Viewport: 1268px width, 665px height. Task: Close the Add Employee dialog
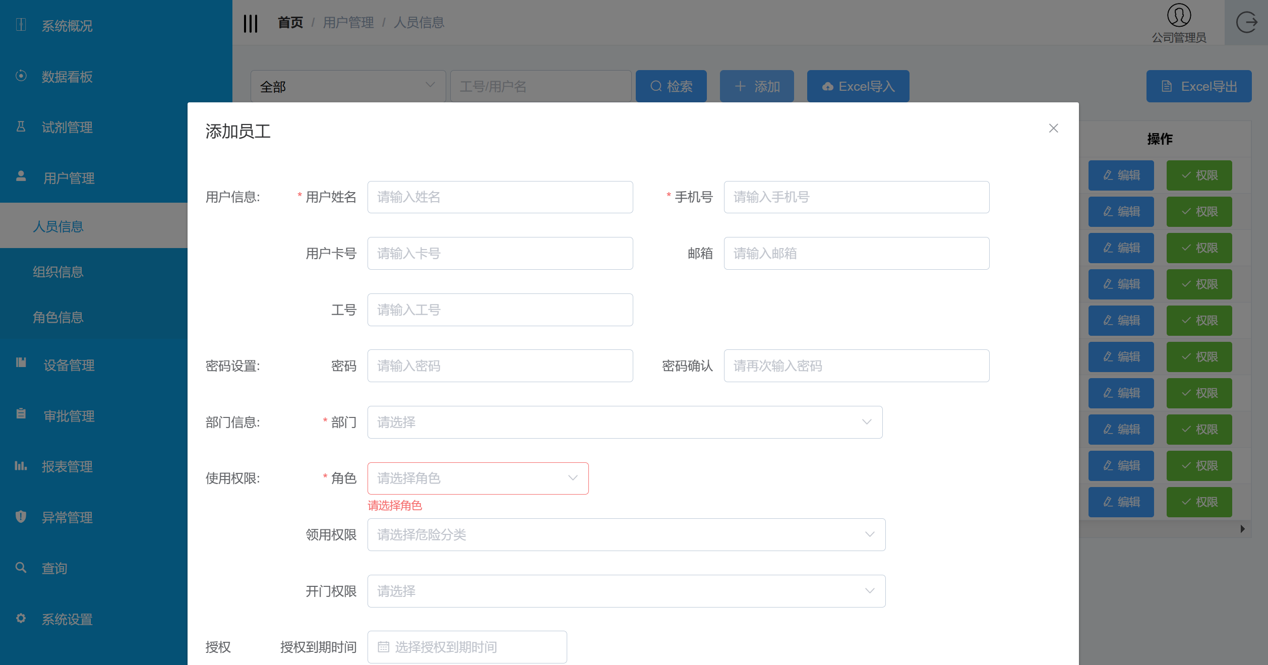pos(1053,129)
